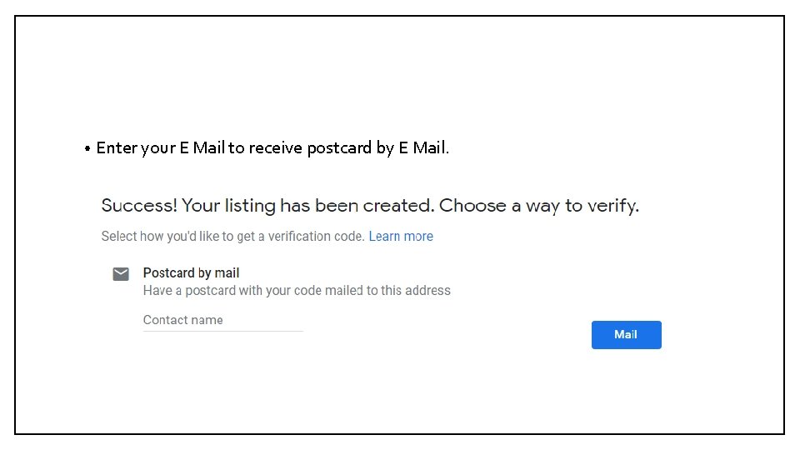This screenshot has width=800, height=450.
Task: Click the envelope icon beside Postcard by mail
Action: tap(121, 274)
